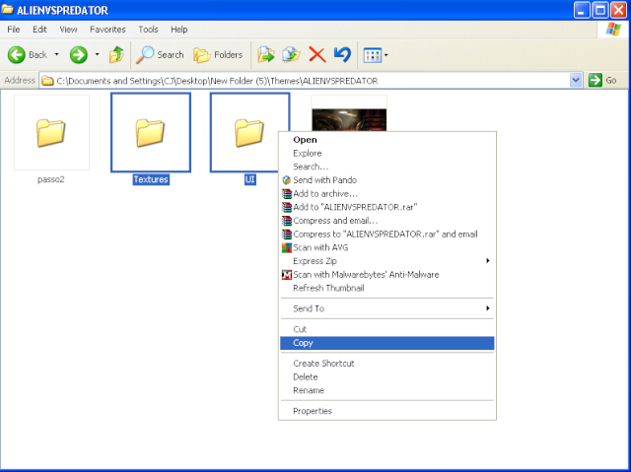Click the blue Undo arrow icon
Screen dimensions: 631x472
pyautogui.click(x=342, y=54)
